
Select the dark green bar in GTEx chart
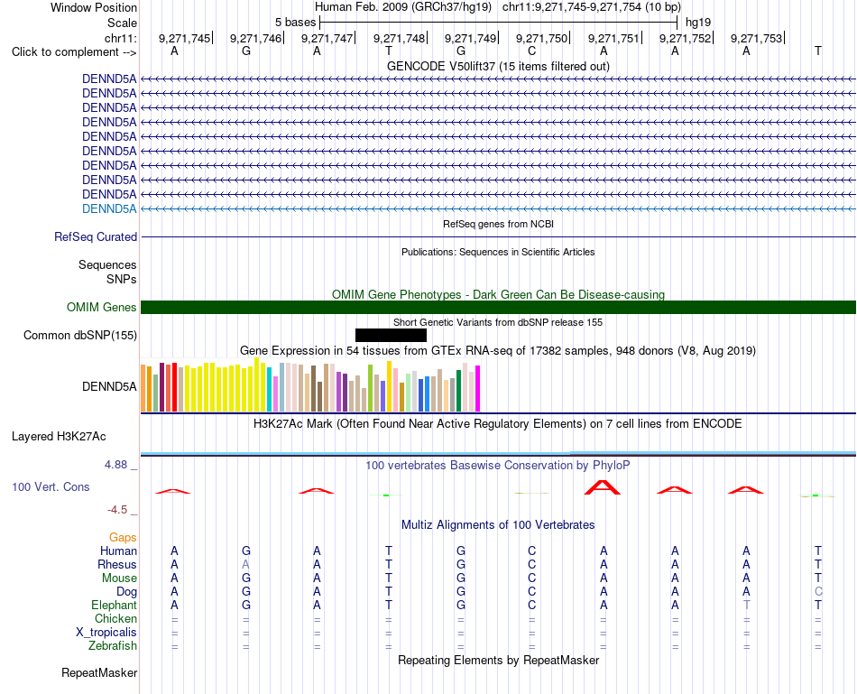pyautogui.click(x=458, y=391)
